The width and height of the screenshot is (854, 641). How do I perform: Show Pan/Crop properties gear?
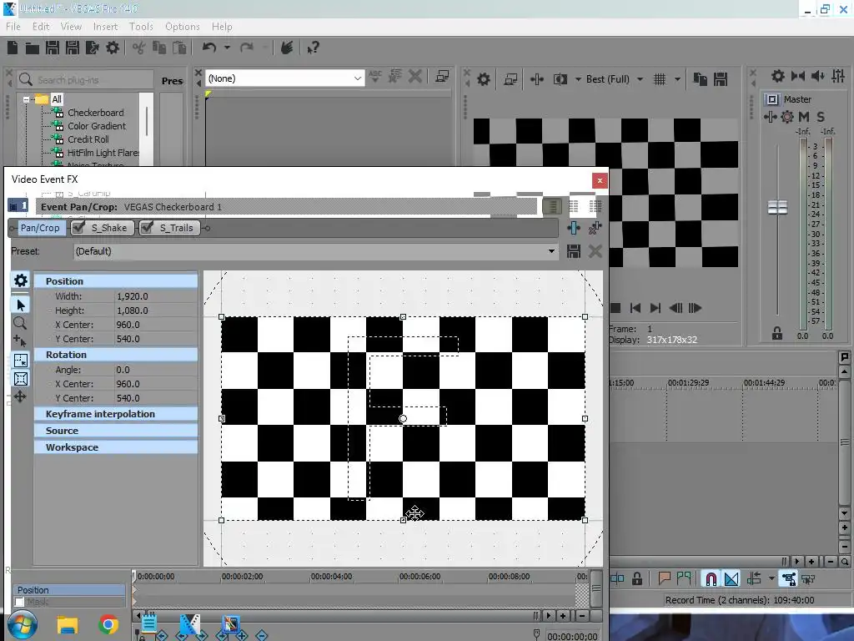pos(21,280)
